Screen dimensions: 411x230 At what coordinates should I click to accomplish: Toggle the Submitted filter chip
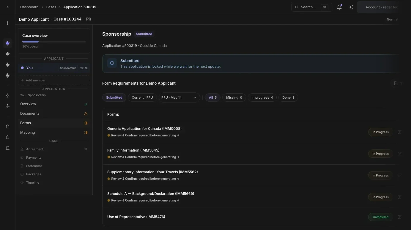point(114,97)
